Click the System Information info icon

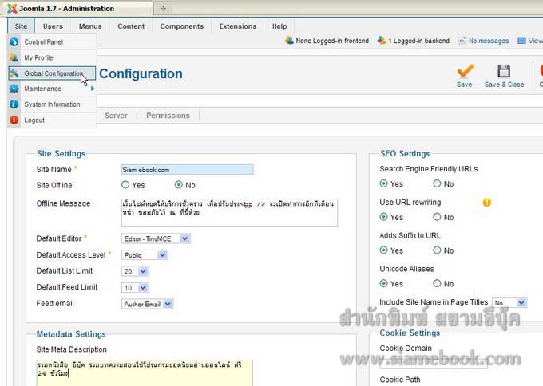(14, 104)
